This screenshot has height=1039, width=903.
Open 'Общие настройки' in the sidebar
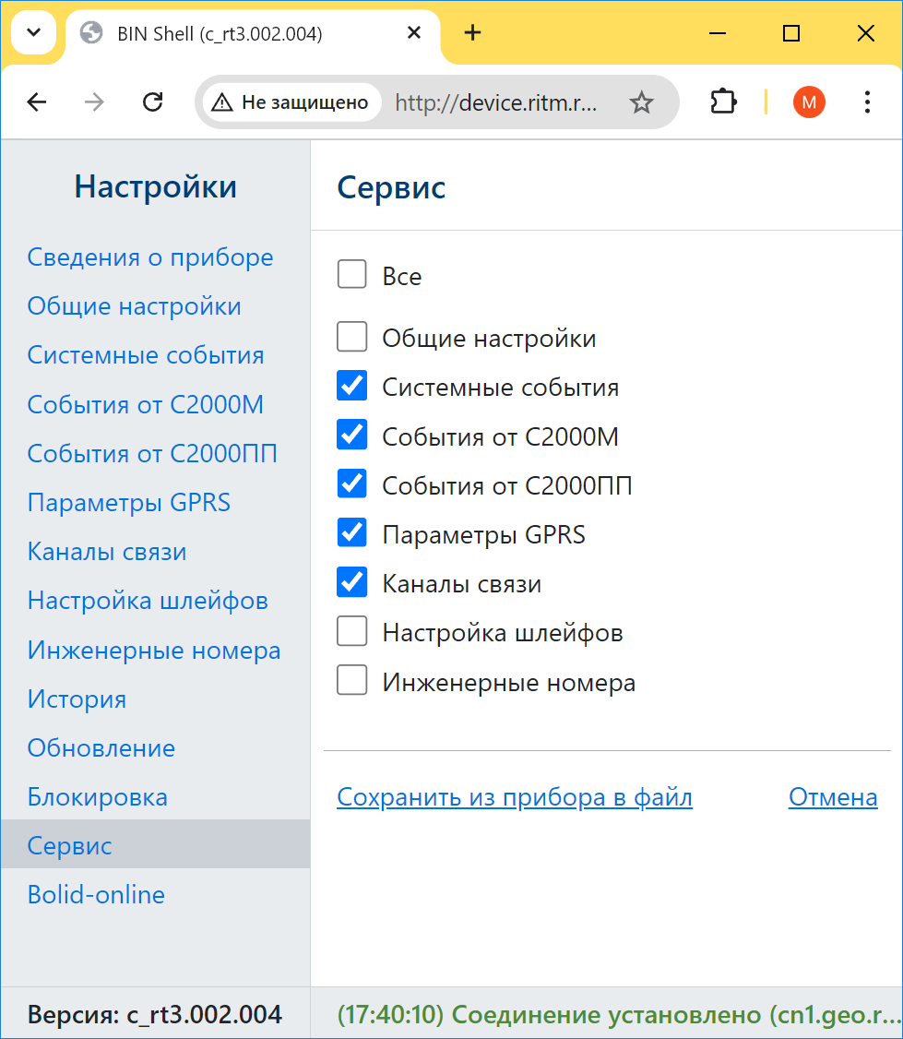134,306
